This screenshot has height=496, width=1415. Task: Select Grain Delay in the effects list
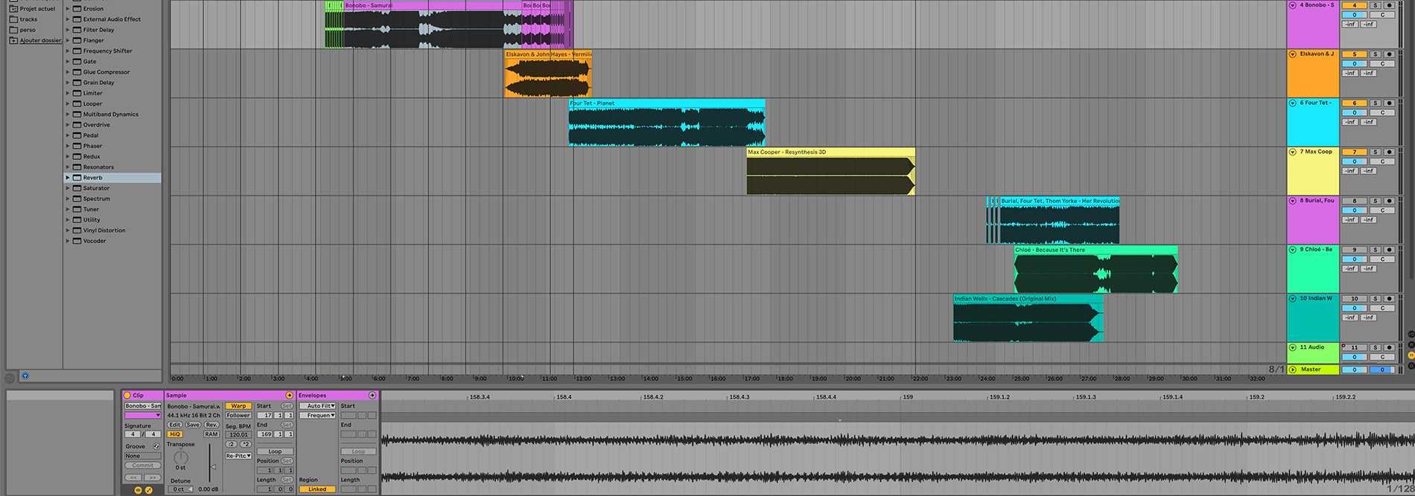(x=99, y=83)
